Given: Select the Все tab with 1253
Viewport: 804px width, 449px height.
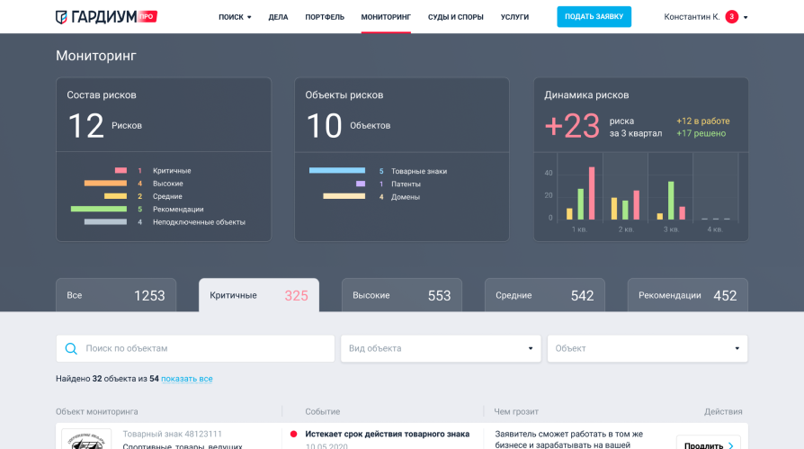Looking at the screenshot, I should pyautogui.click(x=115, y=295).
